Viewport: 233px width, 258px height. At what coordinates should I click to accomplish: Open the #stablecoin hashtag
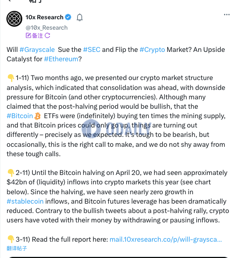coord(25,201)
